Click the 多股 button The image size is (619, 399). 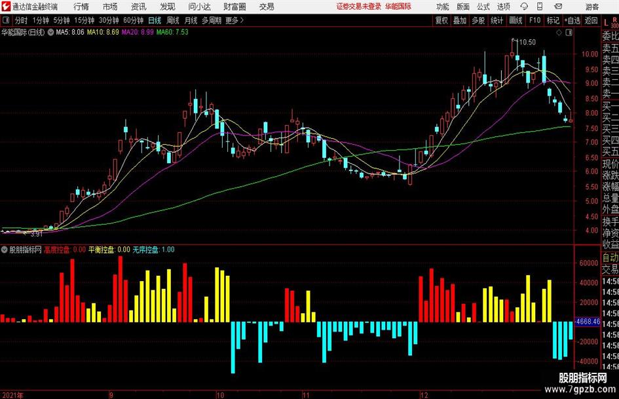click(x=478, y=20)
